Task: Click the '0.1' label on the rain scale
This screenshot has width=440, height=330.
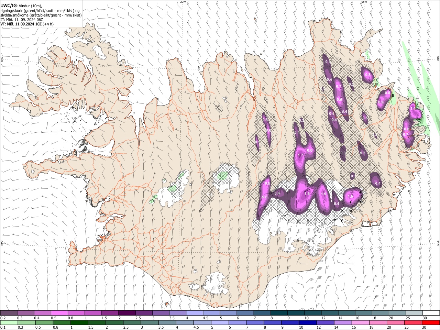Action: [x=3, y=328]
